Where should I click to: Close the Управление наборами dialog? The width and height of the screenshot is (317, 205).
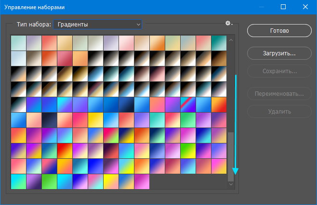305,7
